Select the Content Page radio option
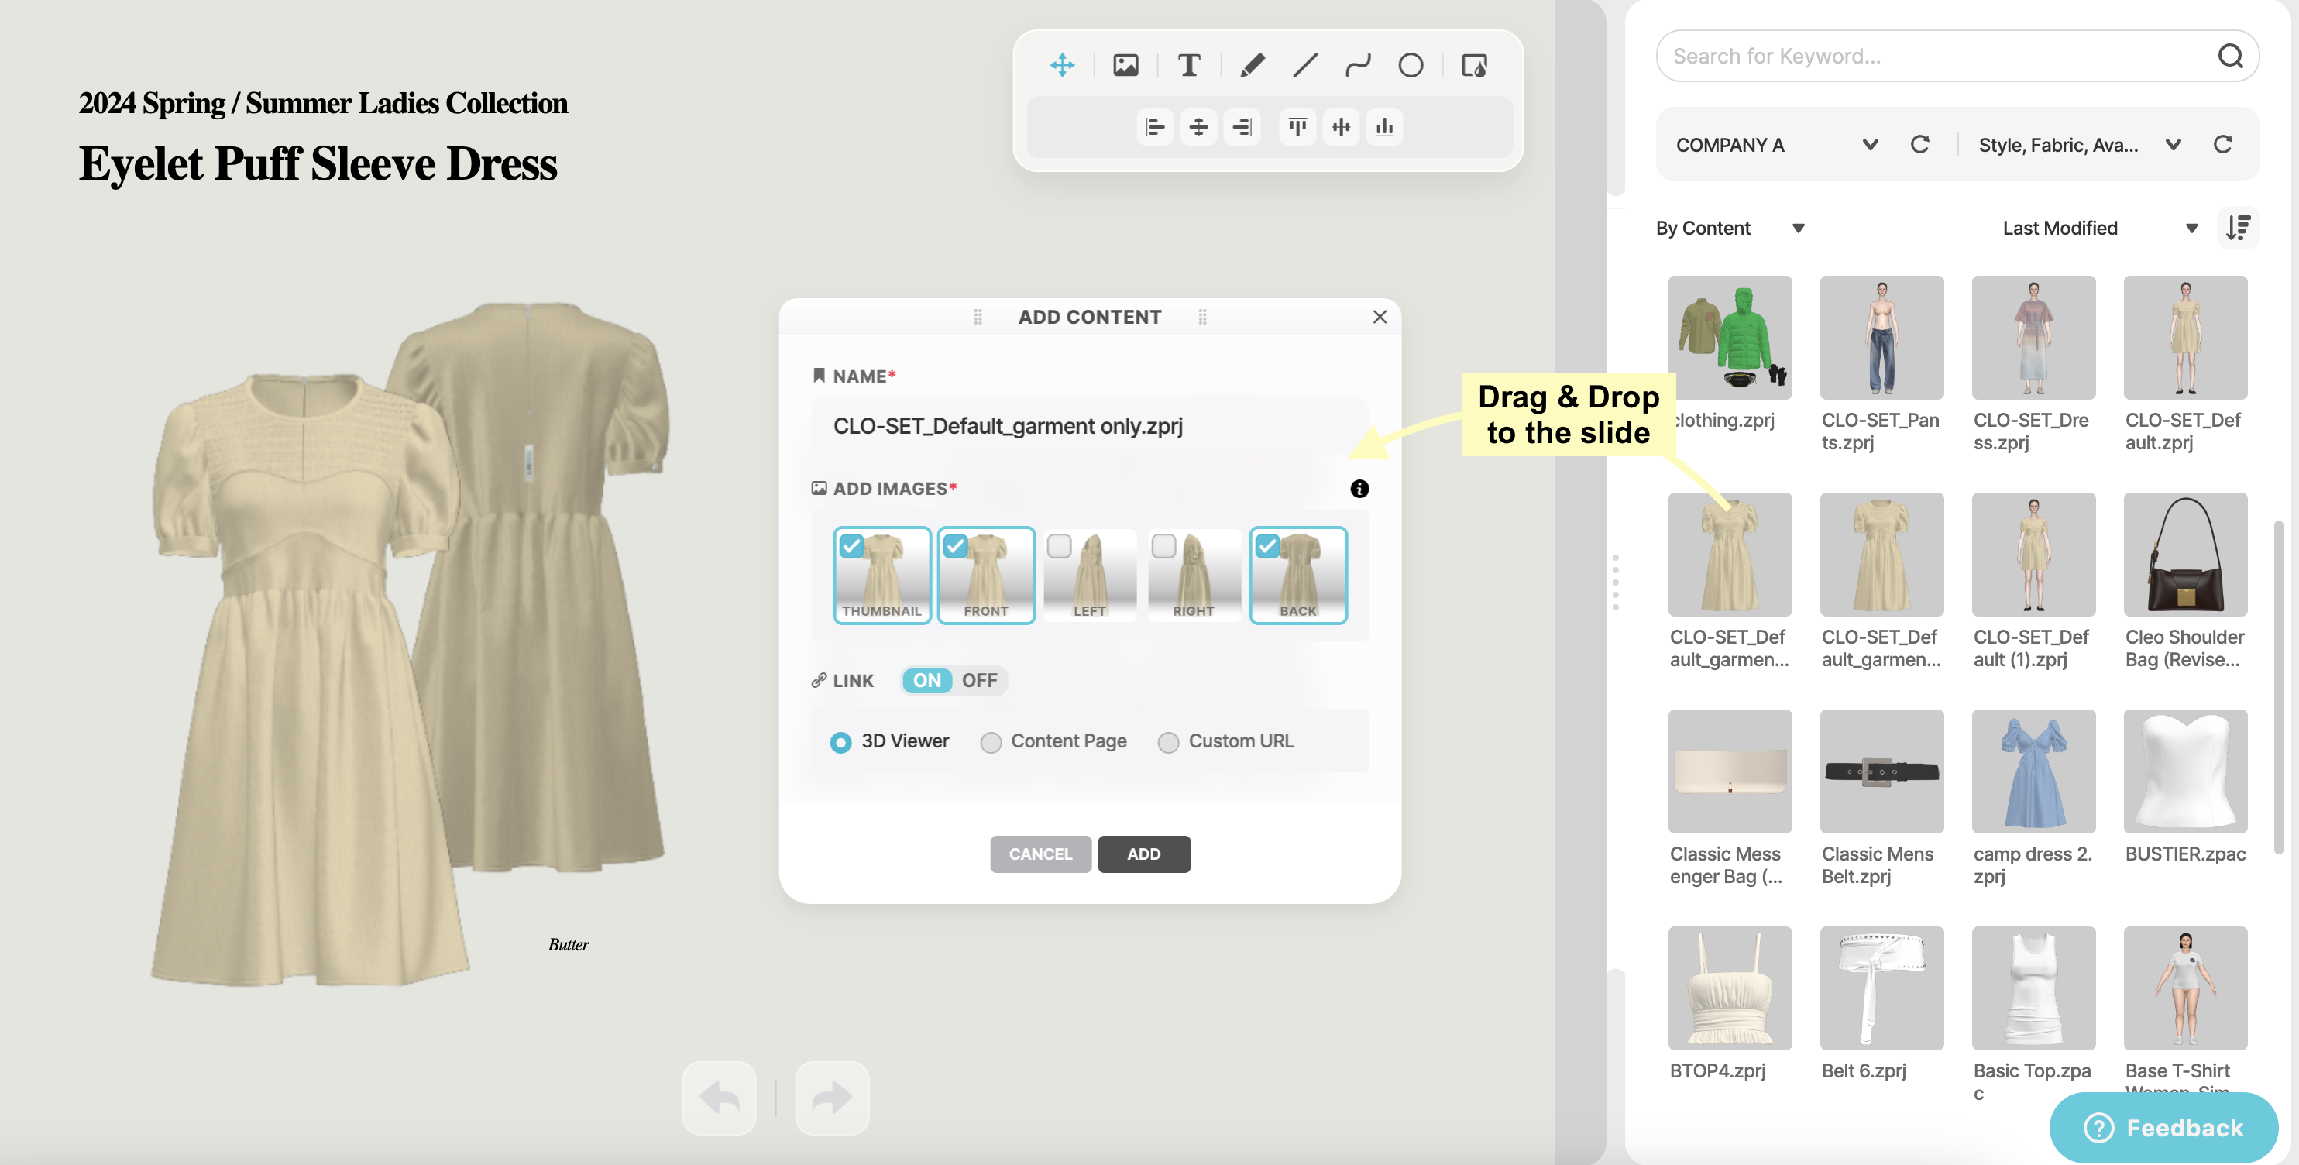2299x1165 pixels. 990,742
